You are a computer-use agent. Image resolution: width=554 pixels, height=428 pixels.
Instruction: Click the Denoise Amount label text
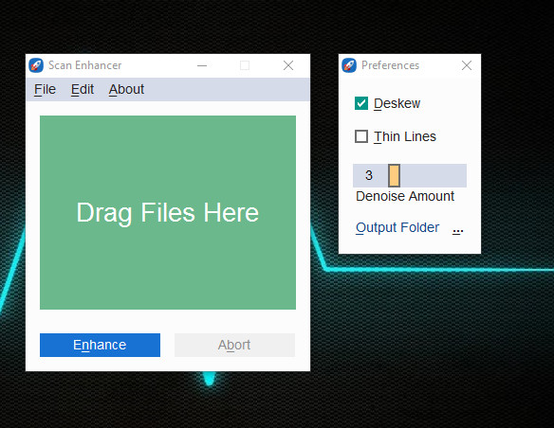(405, 196)
